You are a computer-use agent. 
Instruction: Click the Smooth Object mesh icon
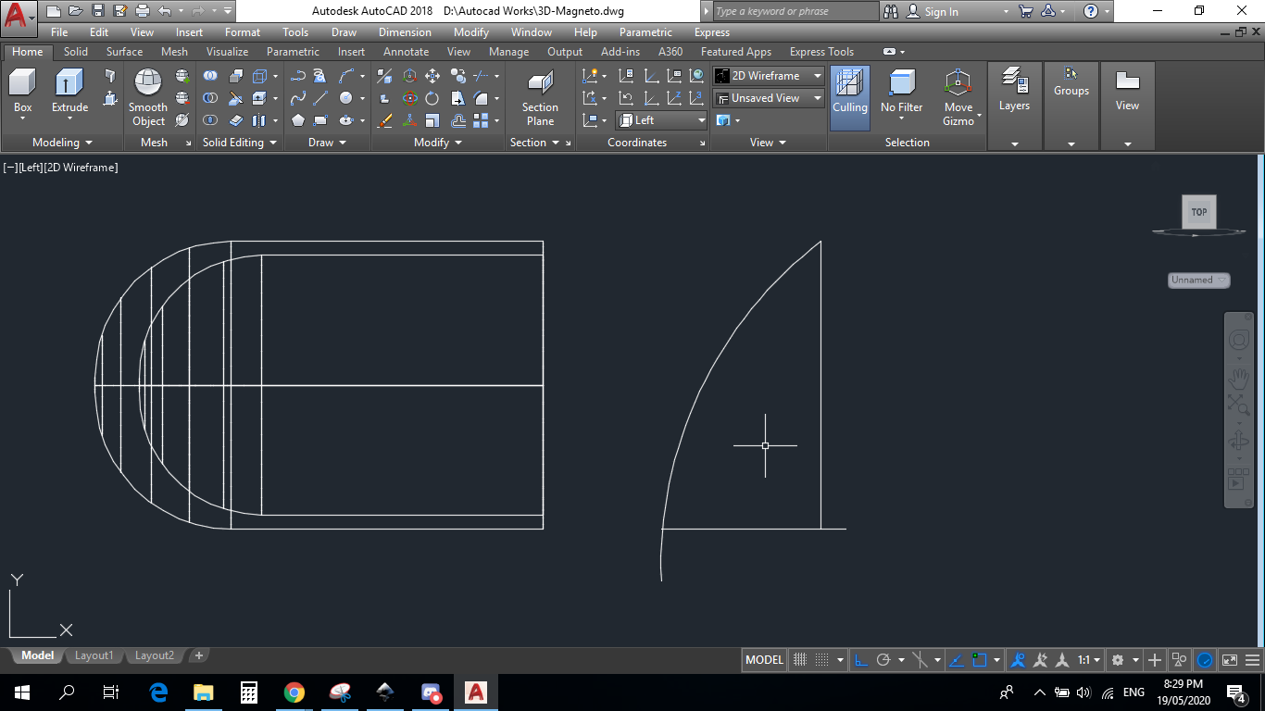148,82
